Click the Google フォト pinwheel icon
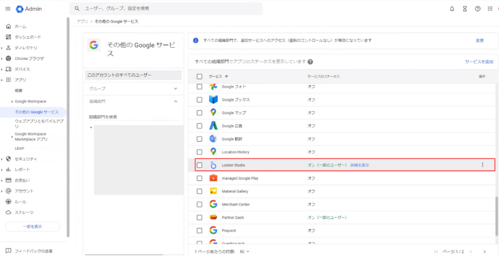The image size is (499, 256). [x=213, y=86]
